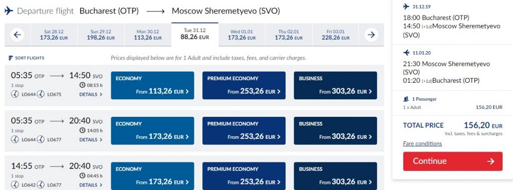Click the Sort Flights icon

[11, 58]
